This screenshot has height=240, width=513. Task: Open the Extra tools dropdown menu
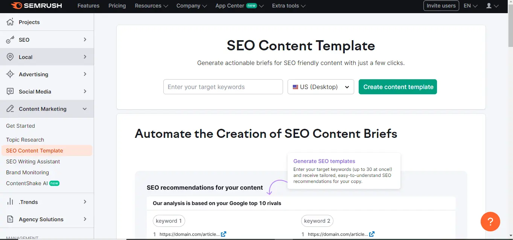289,6
